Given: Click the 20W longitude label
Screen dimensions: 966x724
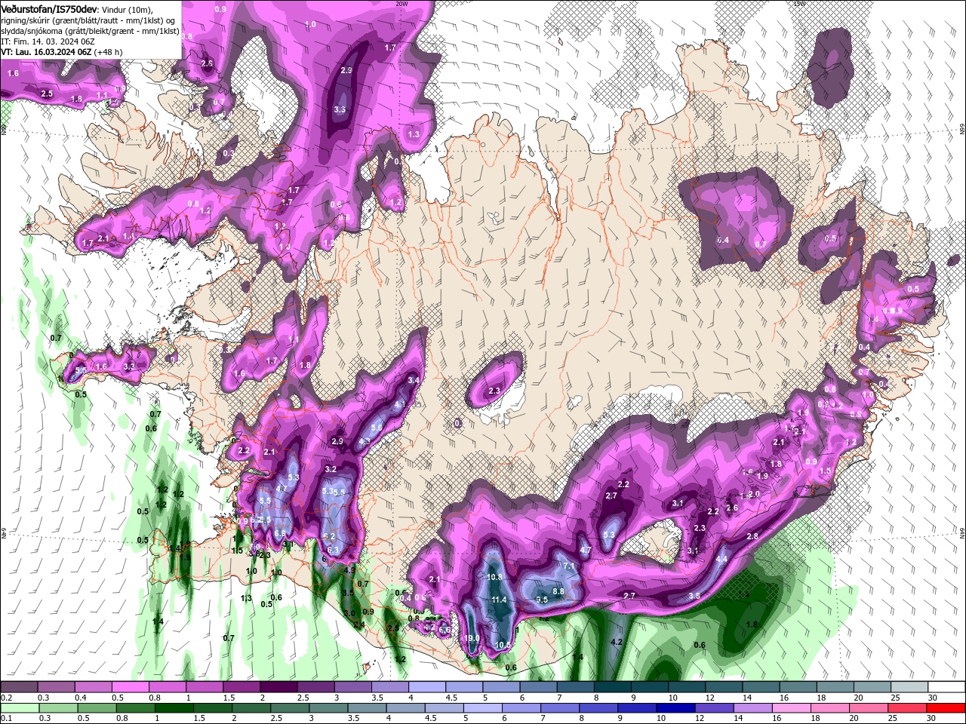Looking at the screenshot, I should pos(401,4).
